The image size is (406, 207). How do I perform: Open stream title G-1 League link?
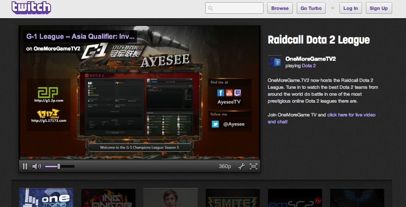coord(80,36)
